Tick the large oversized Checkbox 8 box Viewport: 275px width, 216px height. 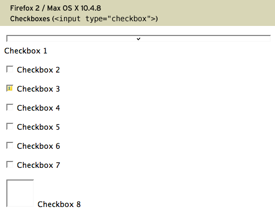20,193
